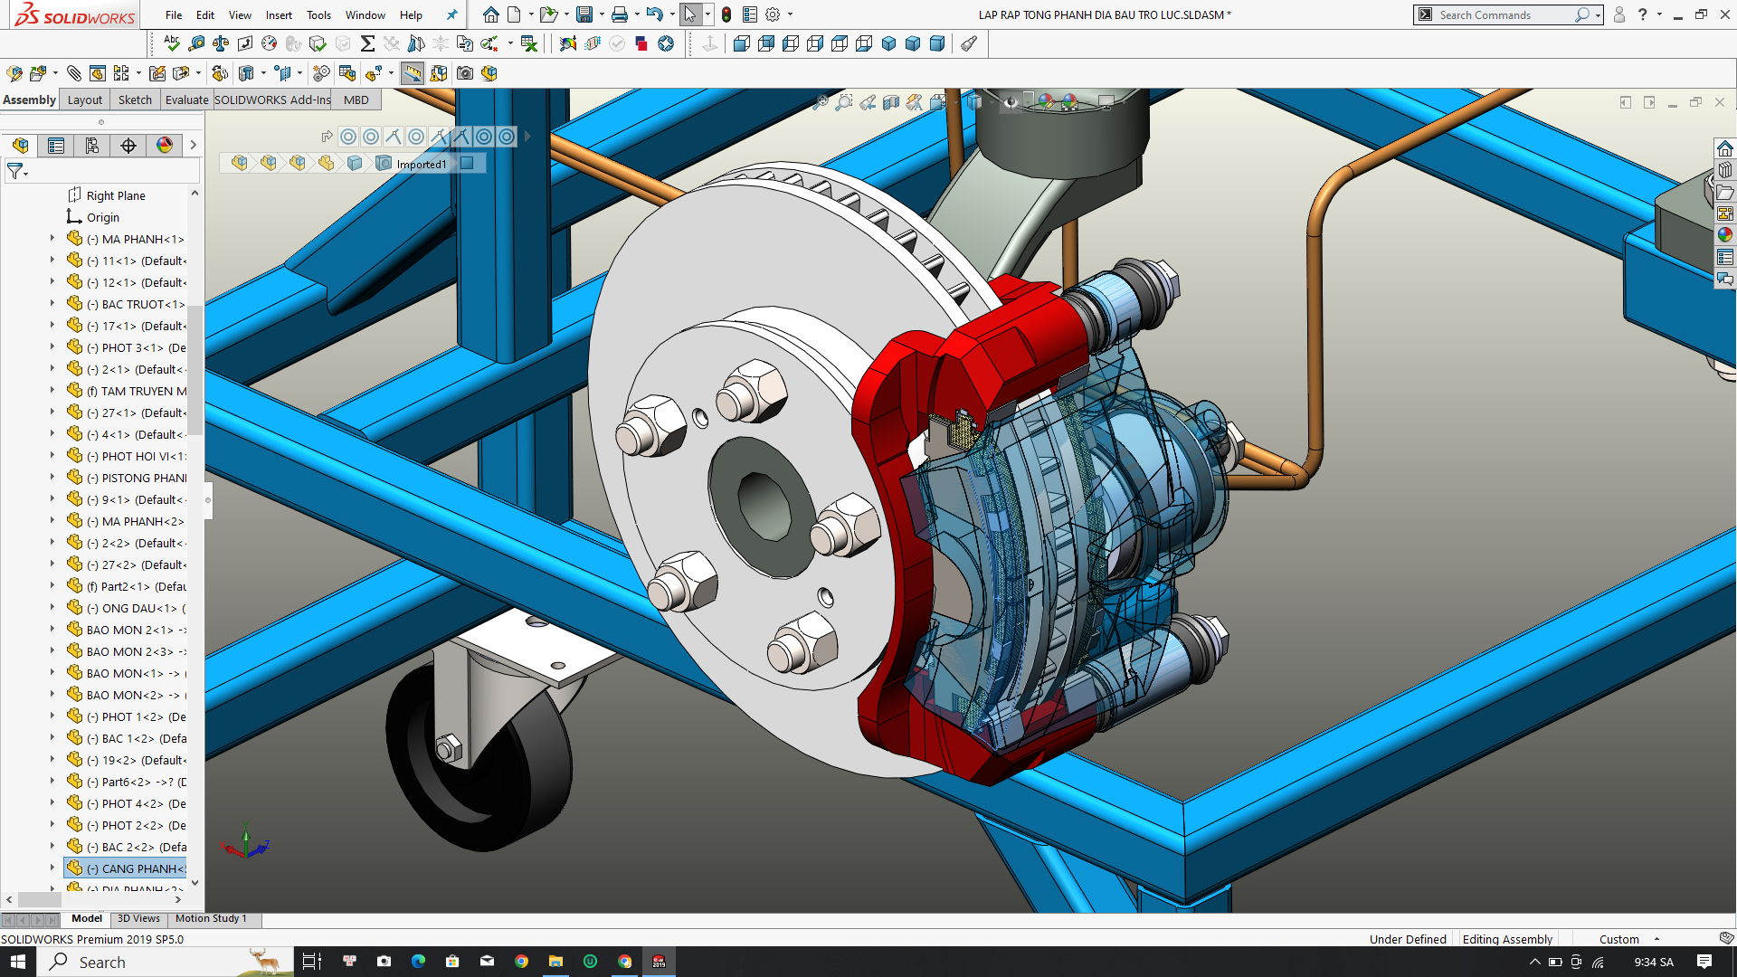The width and height of the screenshot is (1737, 977).
Task: Open the Windows Start menu
Action: [x=18, y=962]
